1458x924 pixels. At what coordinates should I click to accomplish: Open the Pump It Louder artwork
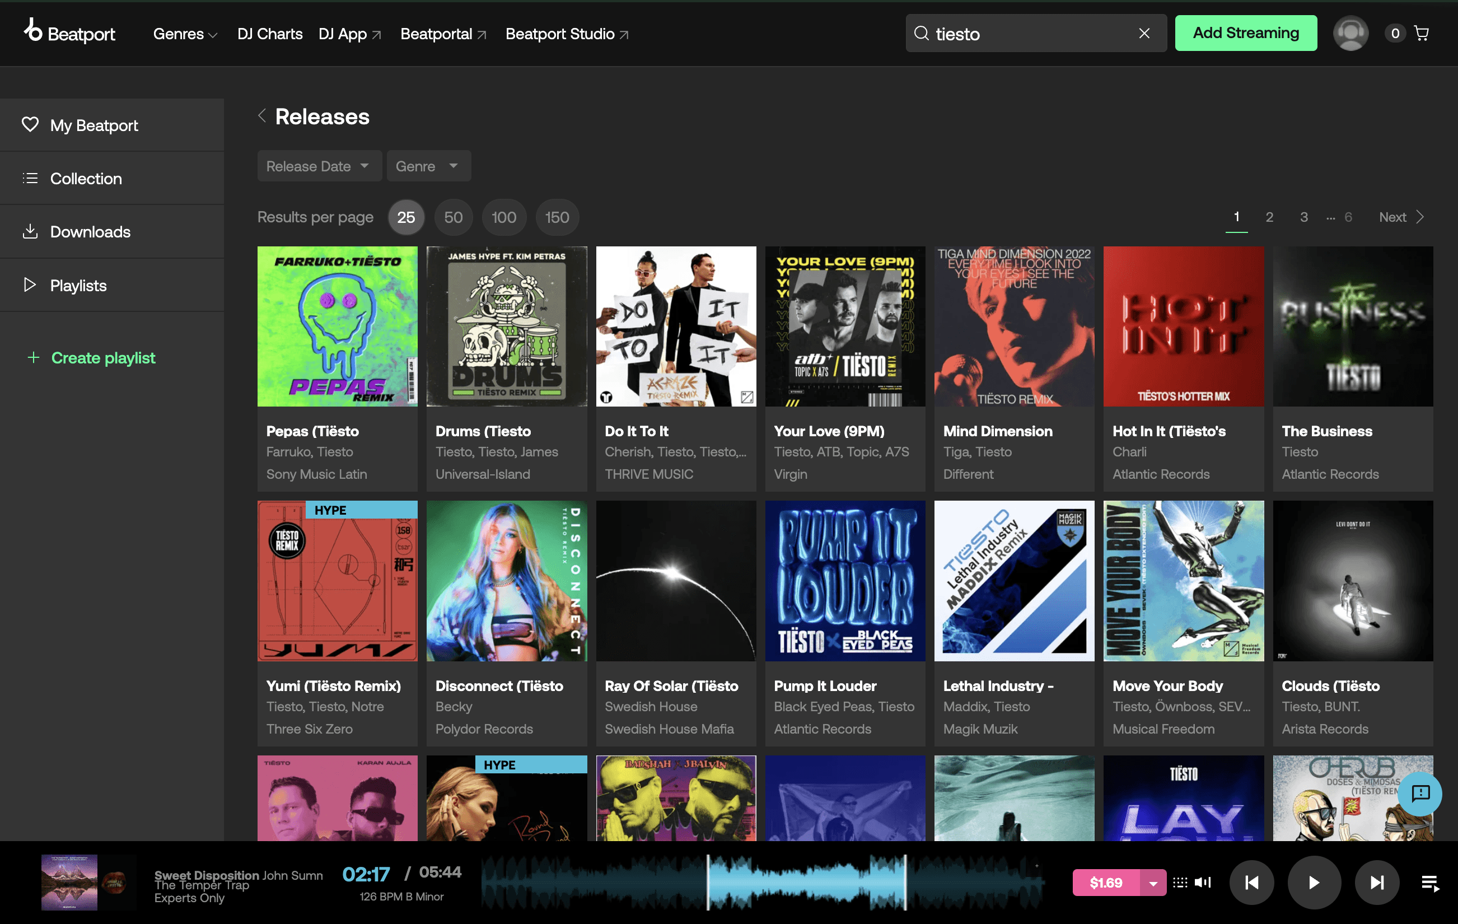tap(845, 581)
